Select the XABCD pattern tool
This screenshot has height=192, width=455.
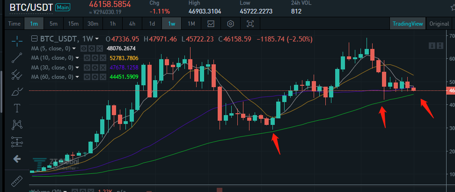[17, 125]
